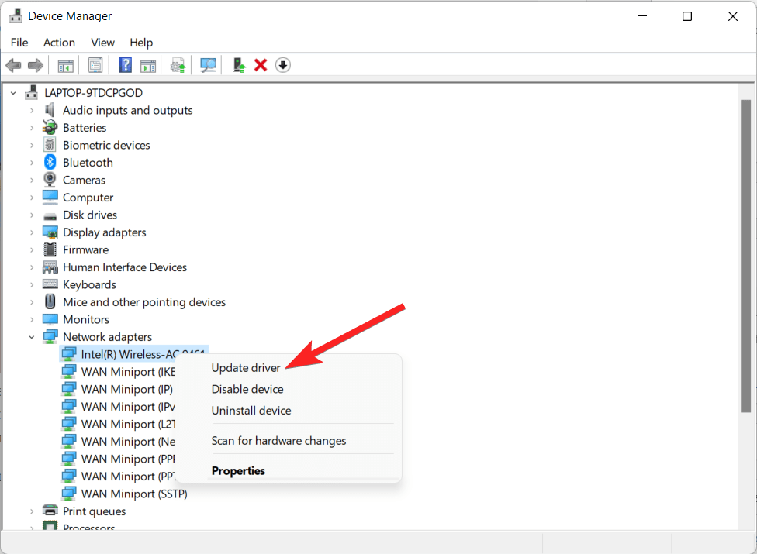Click the Disable device down-arrow icon

[283, 64]
